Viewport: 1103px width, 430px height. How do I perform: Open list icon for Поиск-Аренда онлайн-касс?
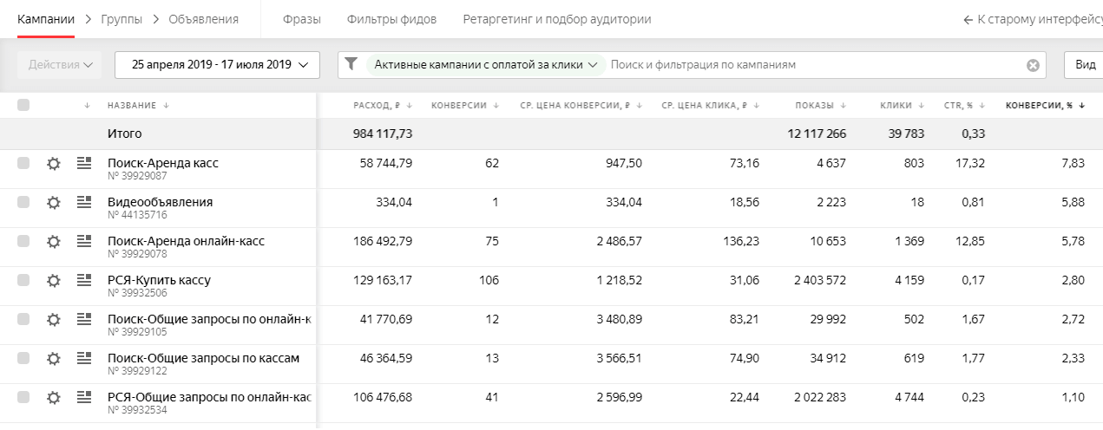point(84,240)
